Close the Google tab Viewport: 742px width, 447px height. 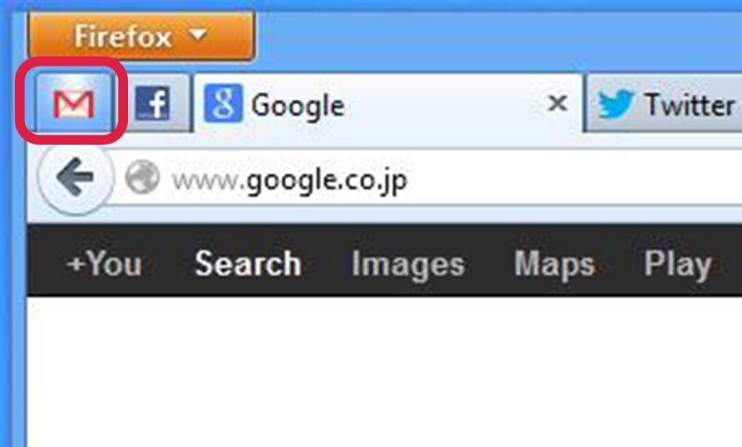pos(557,103)
